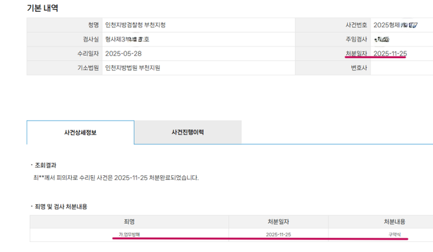The height and width of the screenshot is (252, 433).
Task: Click the underlined 처분일자 label in 기본 내역
Action: point(356,54)
